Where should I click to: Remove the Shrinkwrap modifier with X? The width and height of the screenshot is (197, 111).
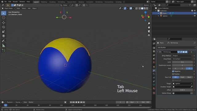coord(191,52)
